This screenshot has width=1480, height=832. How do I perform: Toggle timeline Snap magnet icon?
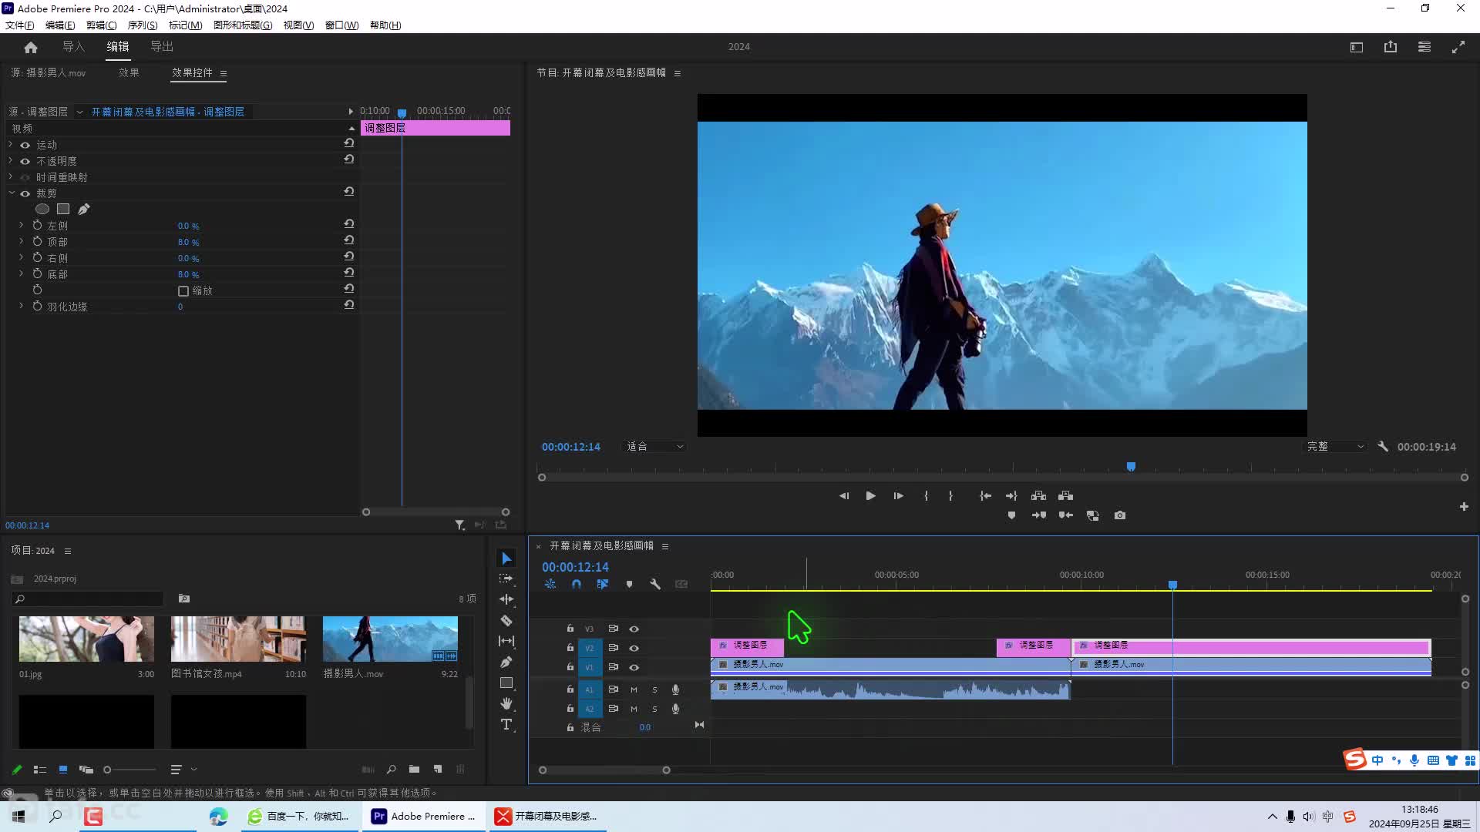(577, 585)
